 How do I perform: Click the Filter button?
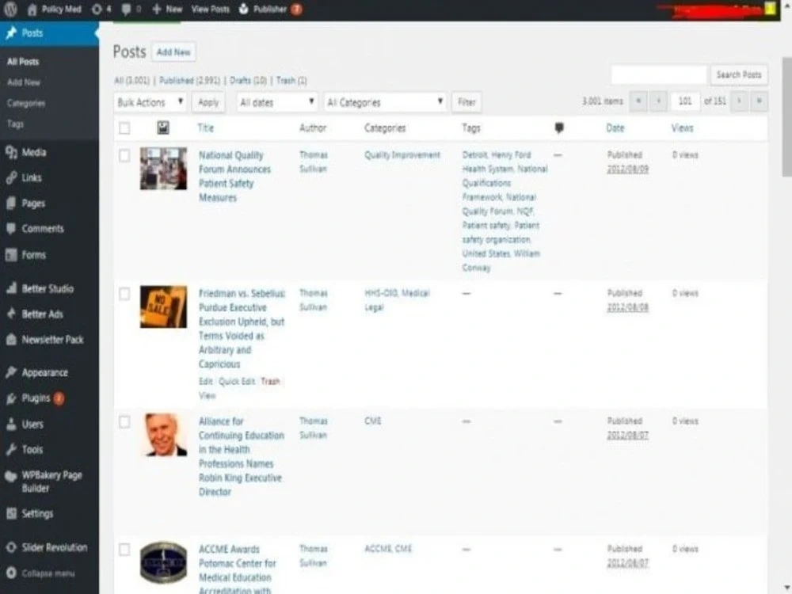(466, 102)
